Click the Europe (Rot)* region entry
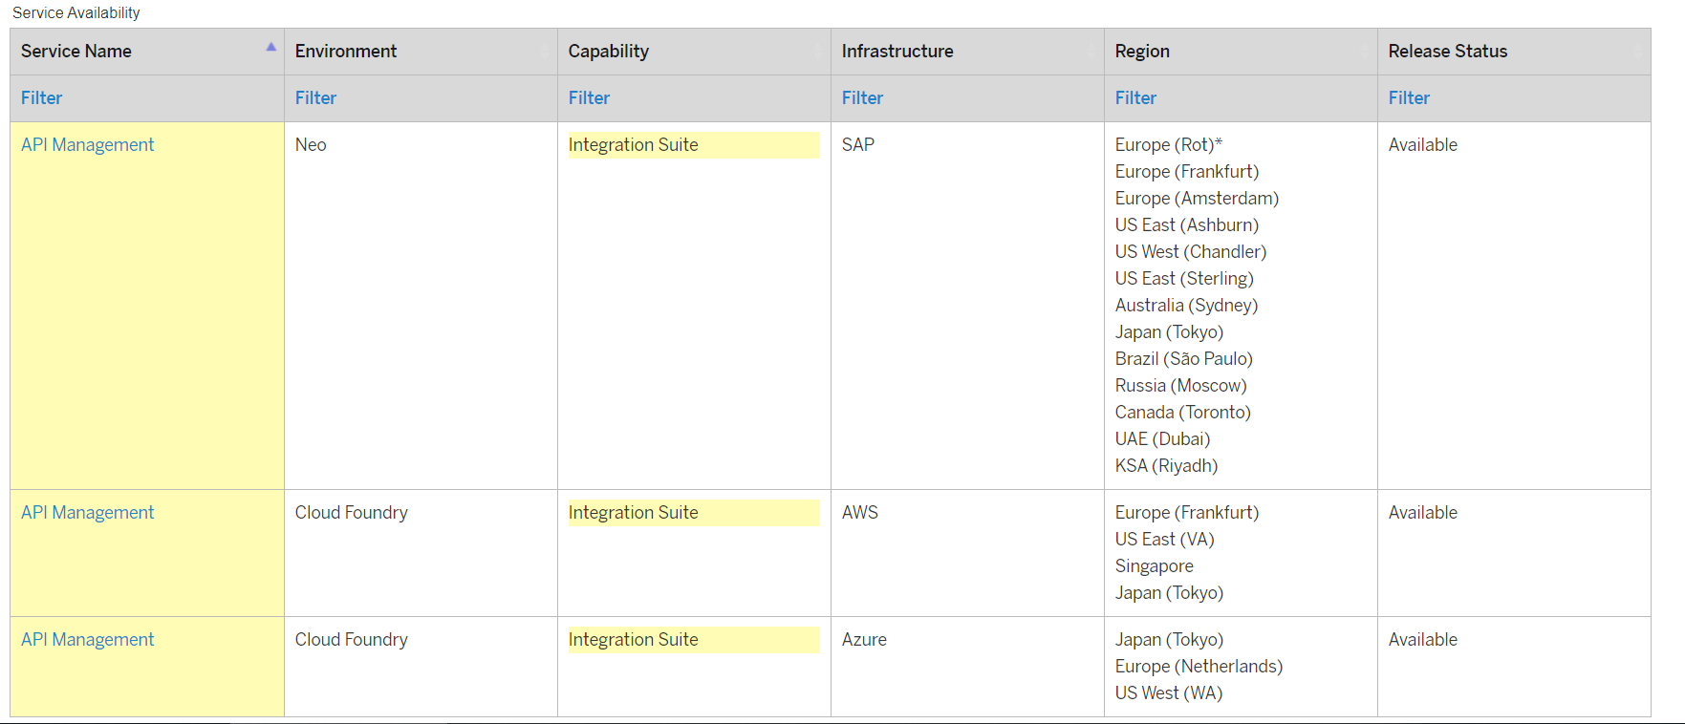Viewport: 1685px width, 724px height. click(x=1168, y=145)
